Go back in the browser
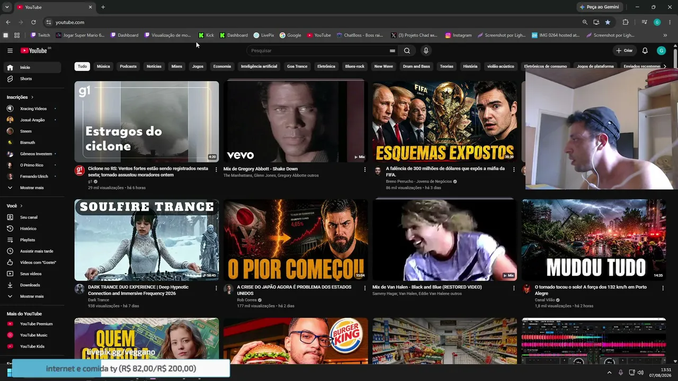 8,22
